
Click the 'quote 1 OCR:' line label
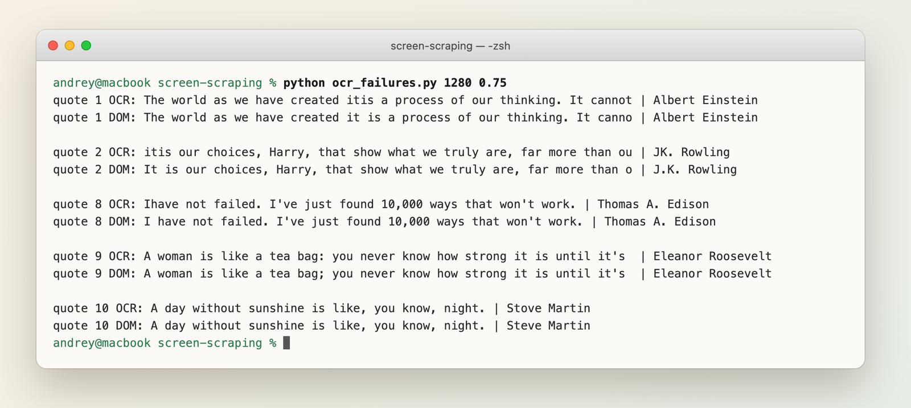pos(95,100)
